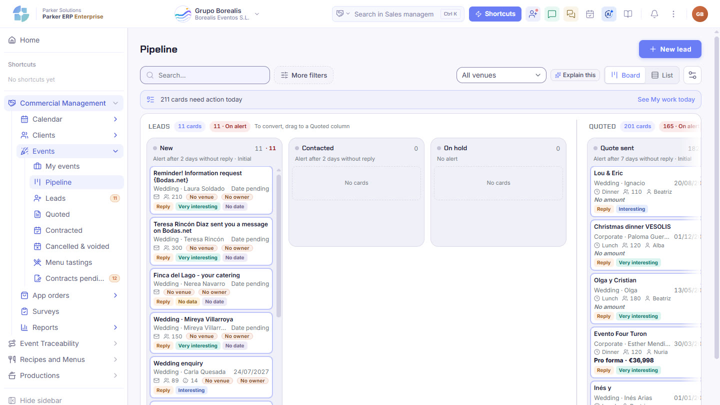Open the Christmas dinner VESOLIS card
720x405 pixels.
pyautogui.click(x=645, y=245)
